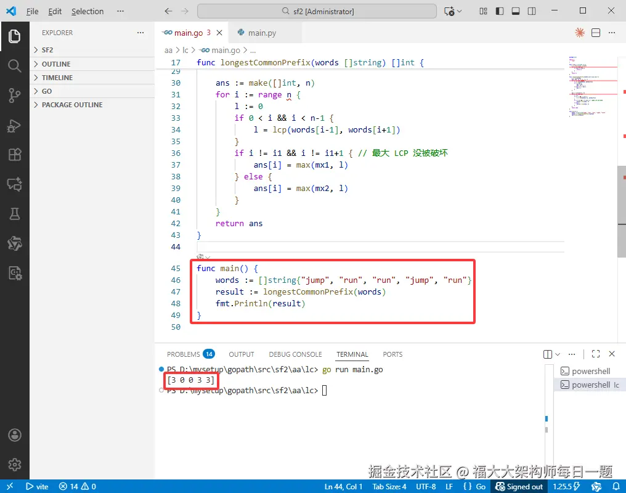Close the main.go tab

(219, 33)
